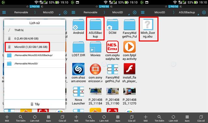This screenshot has height=123, width=208.
Task: Tap Nội bộ tab above MicroSD file grid screen
Action: pos(104,6)
